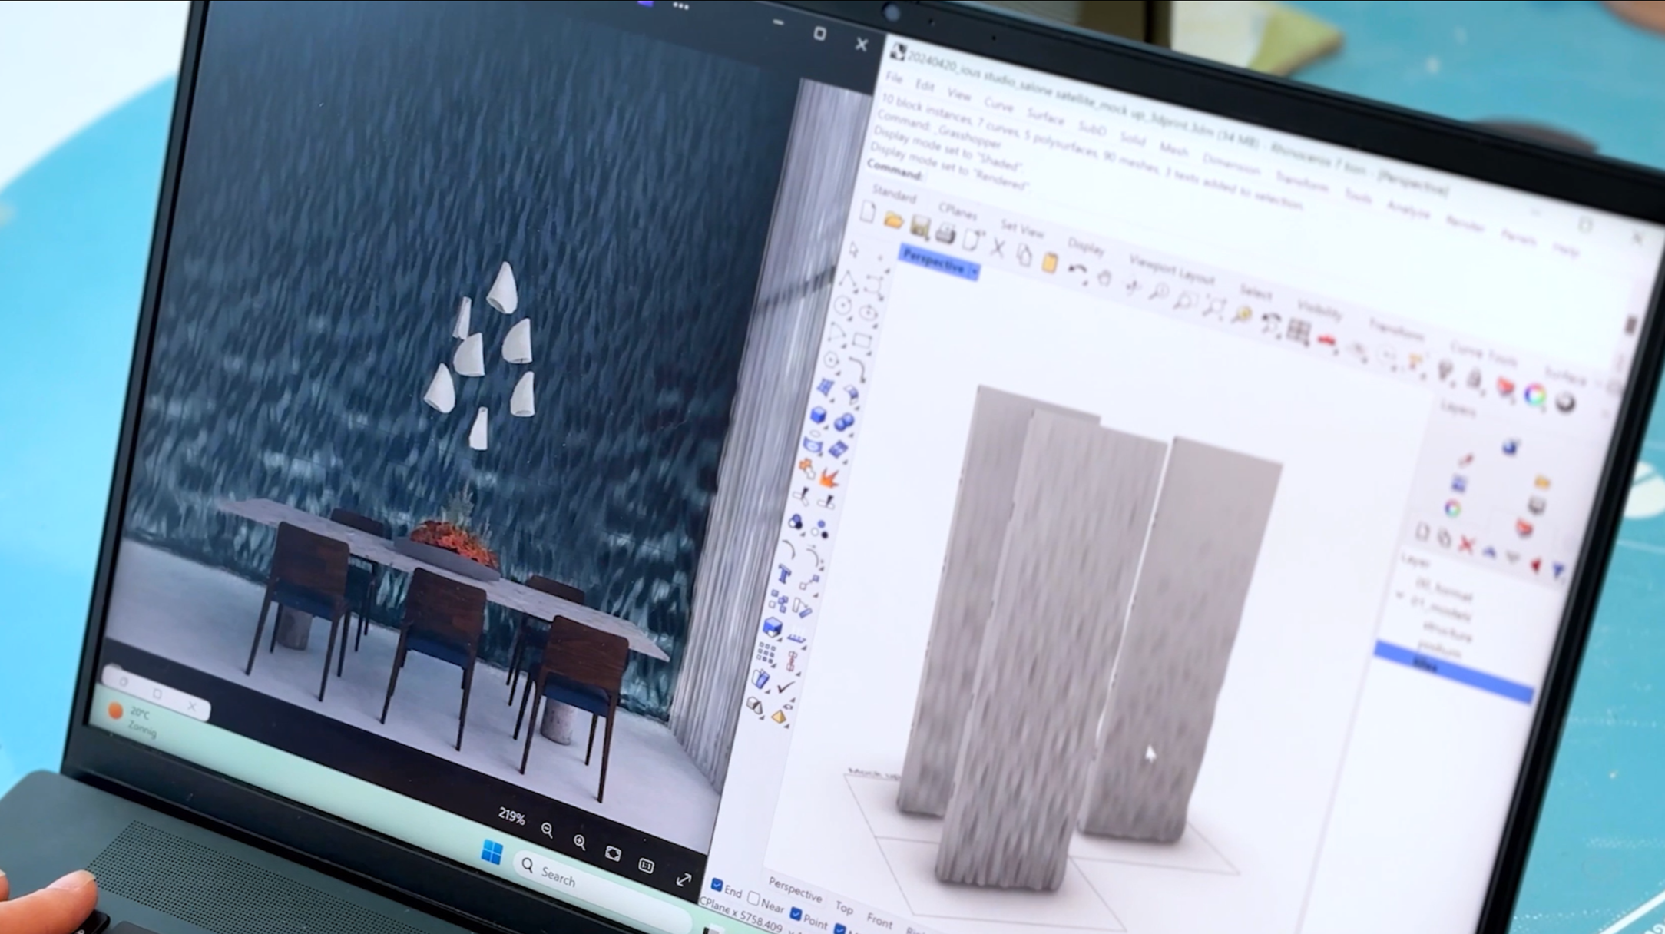Screen dimensions: 1665x934
Task: Open the Mesh menu in Rhino
Action: 1173,149
